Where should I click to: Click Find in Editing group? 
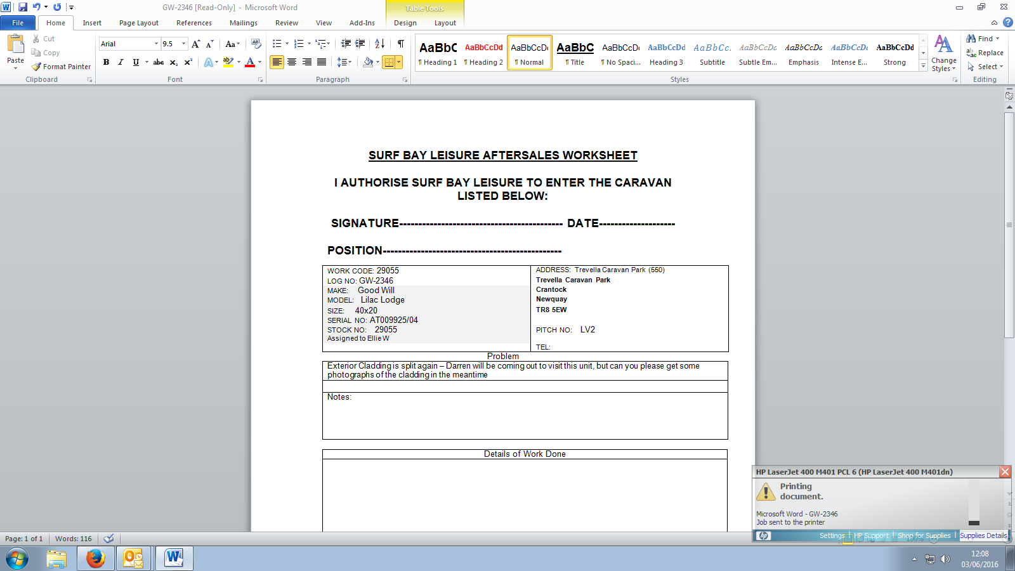click(983, 39)
